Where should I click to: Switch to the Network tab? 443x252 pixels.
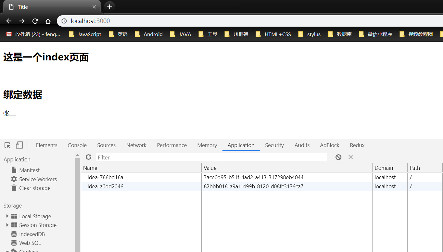(x=136, y=145)
